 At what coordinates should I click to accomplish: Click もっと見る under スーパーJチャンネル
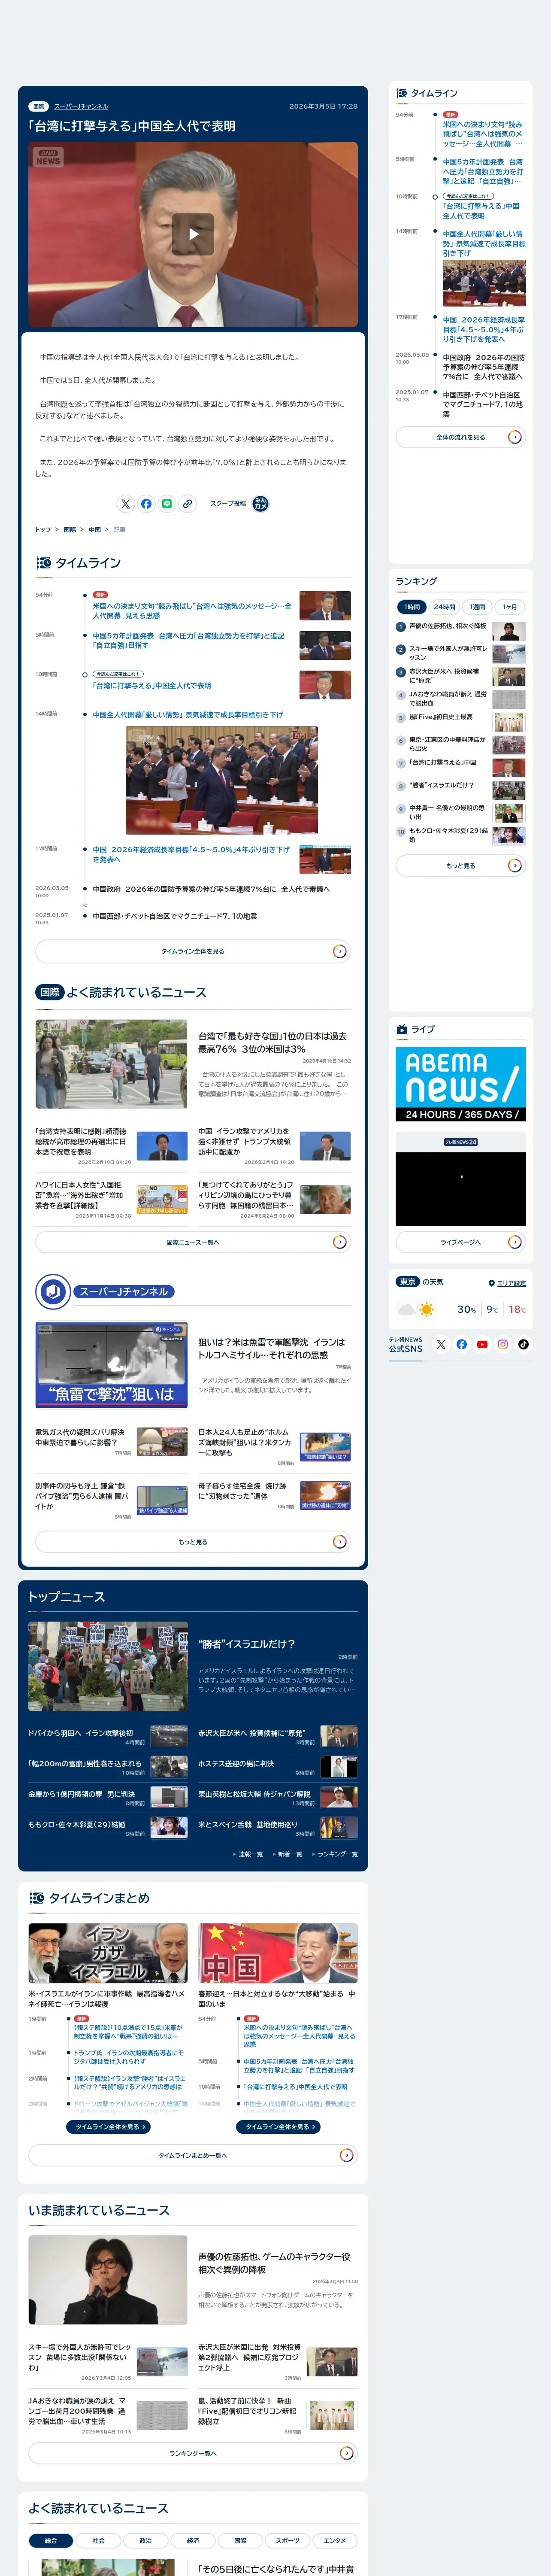tap(193, 1542)
